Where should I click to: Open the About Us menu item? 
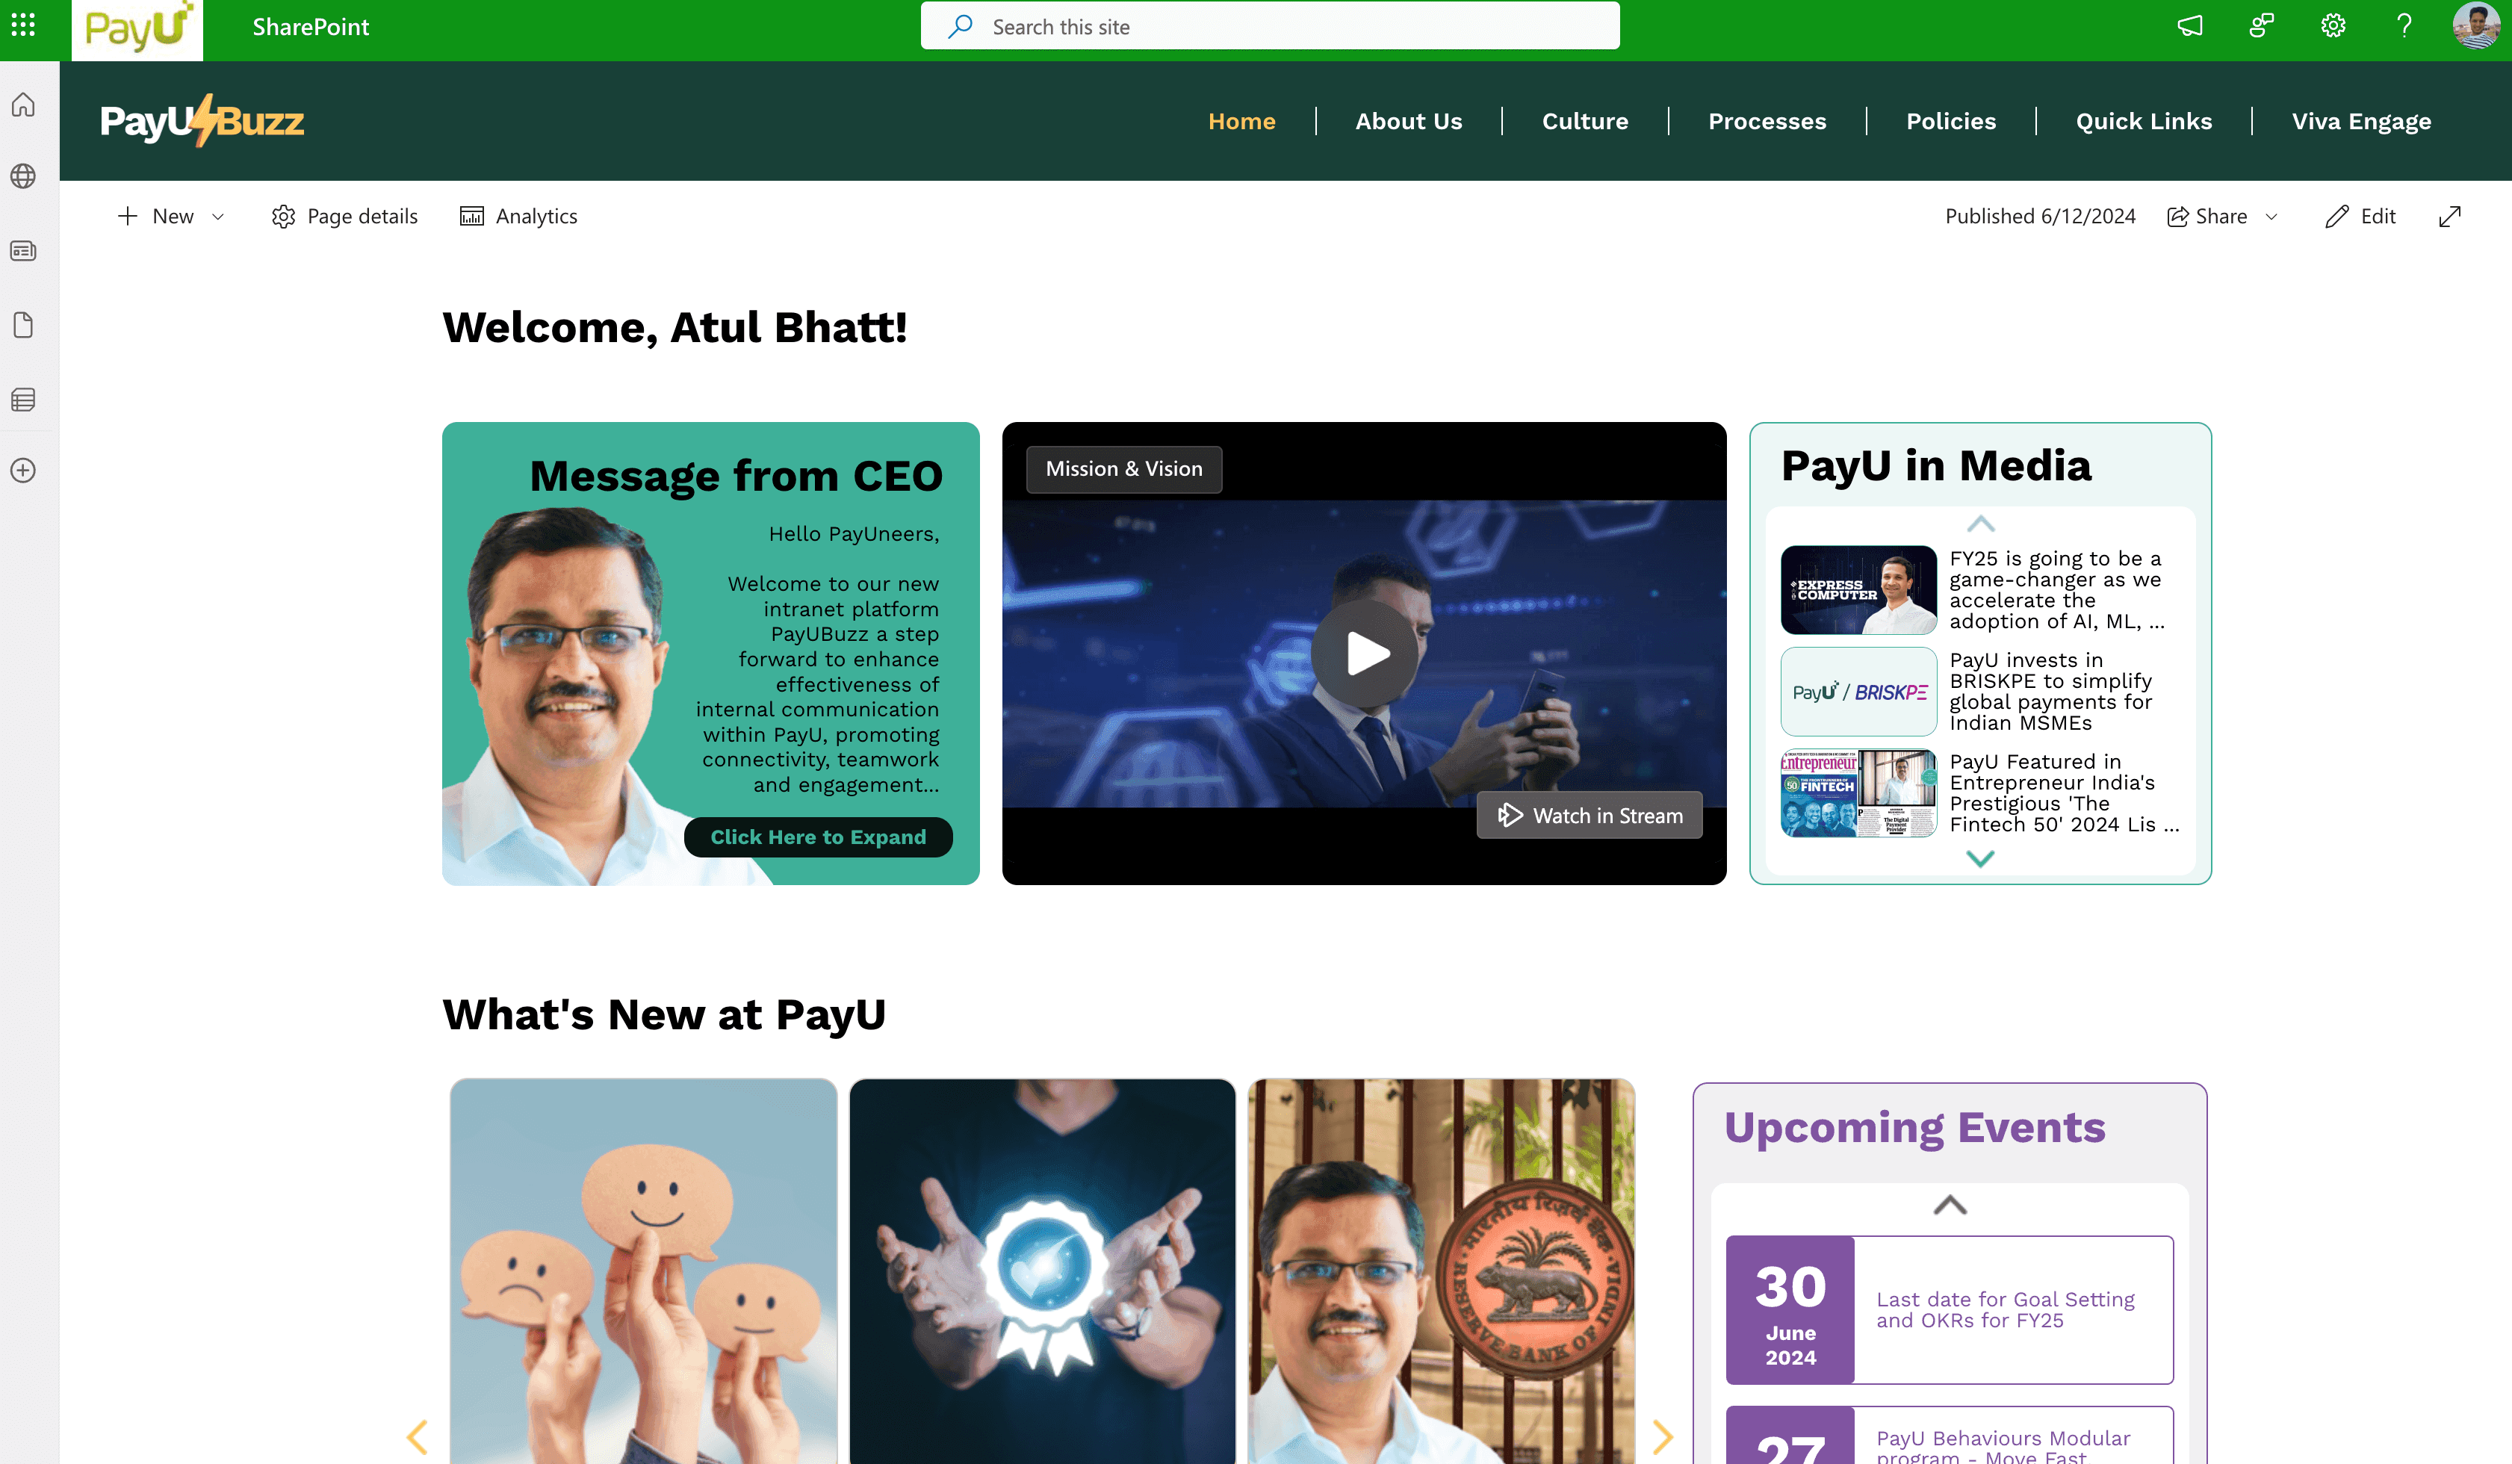click(x=1407, y=120)
